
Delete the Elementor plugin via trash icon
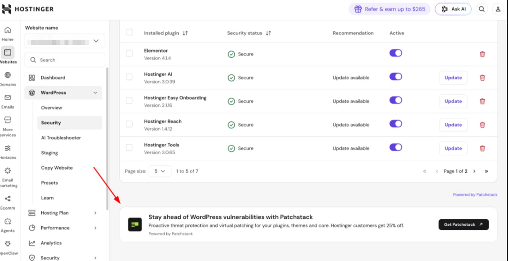pos(482,54)
